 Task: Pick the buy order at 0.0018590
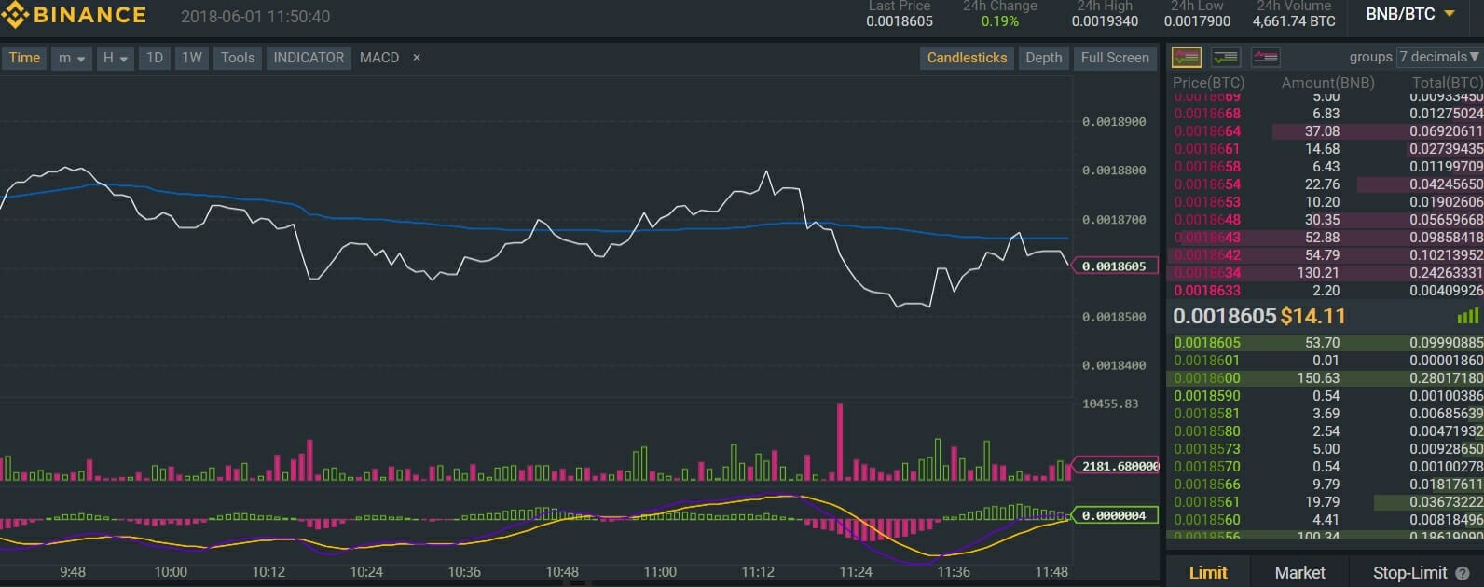click(x=1325, y=396)
